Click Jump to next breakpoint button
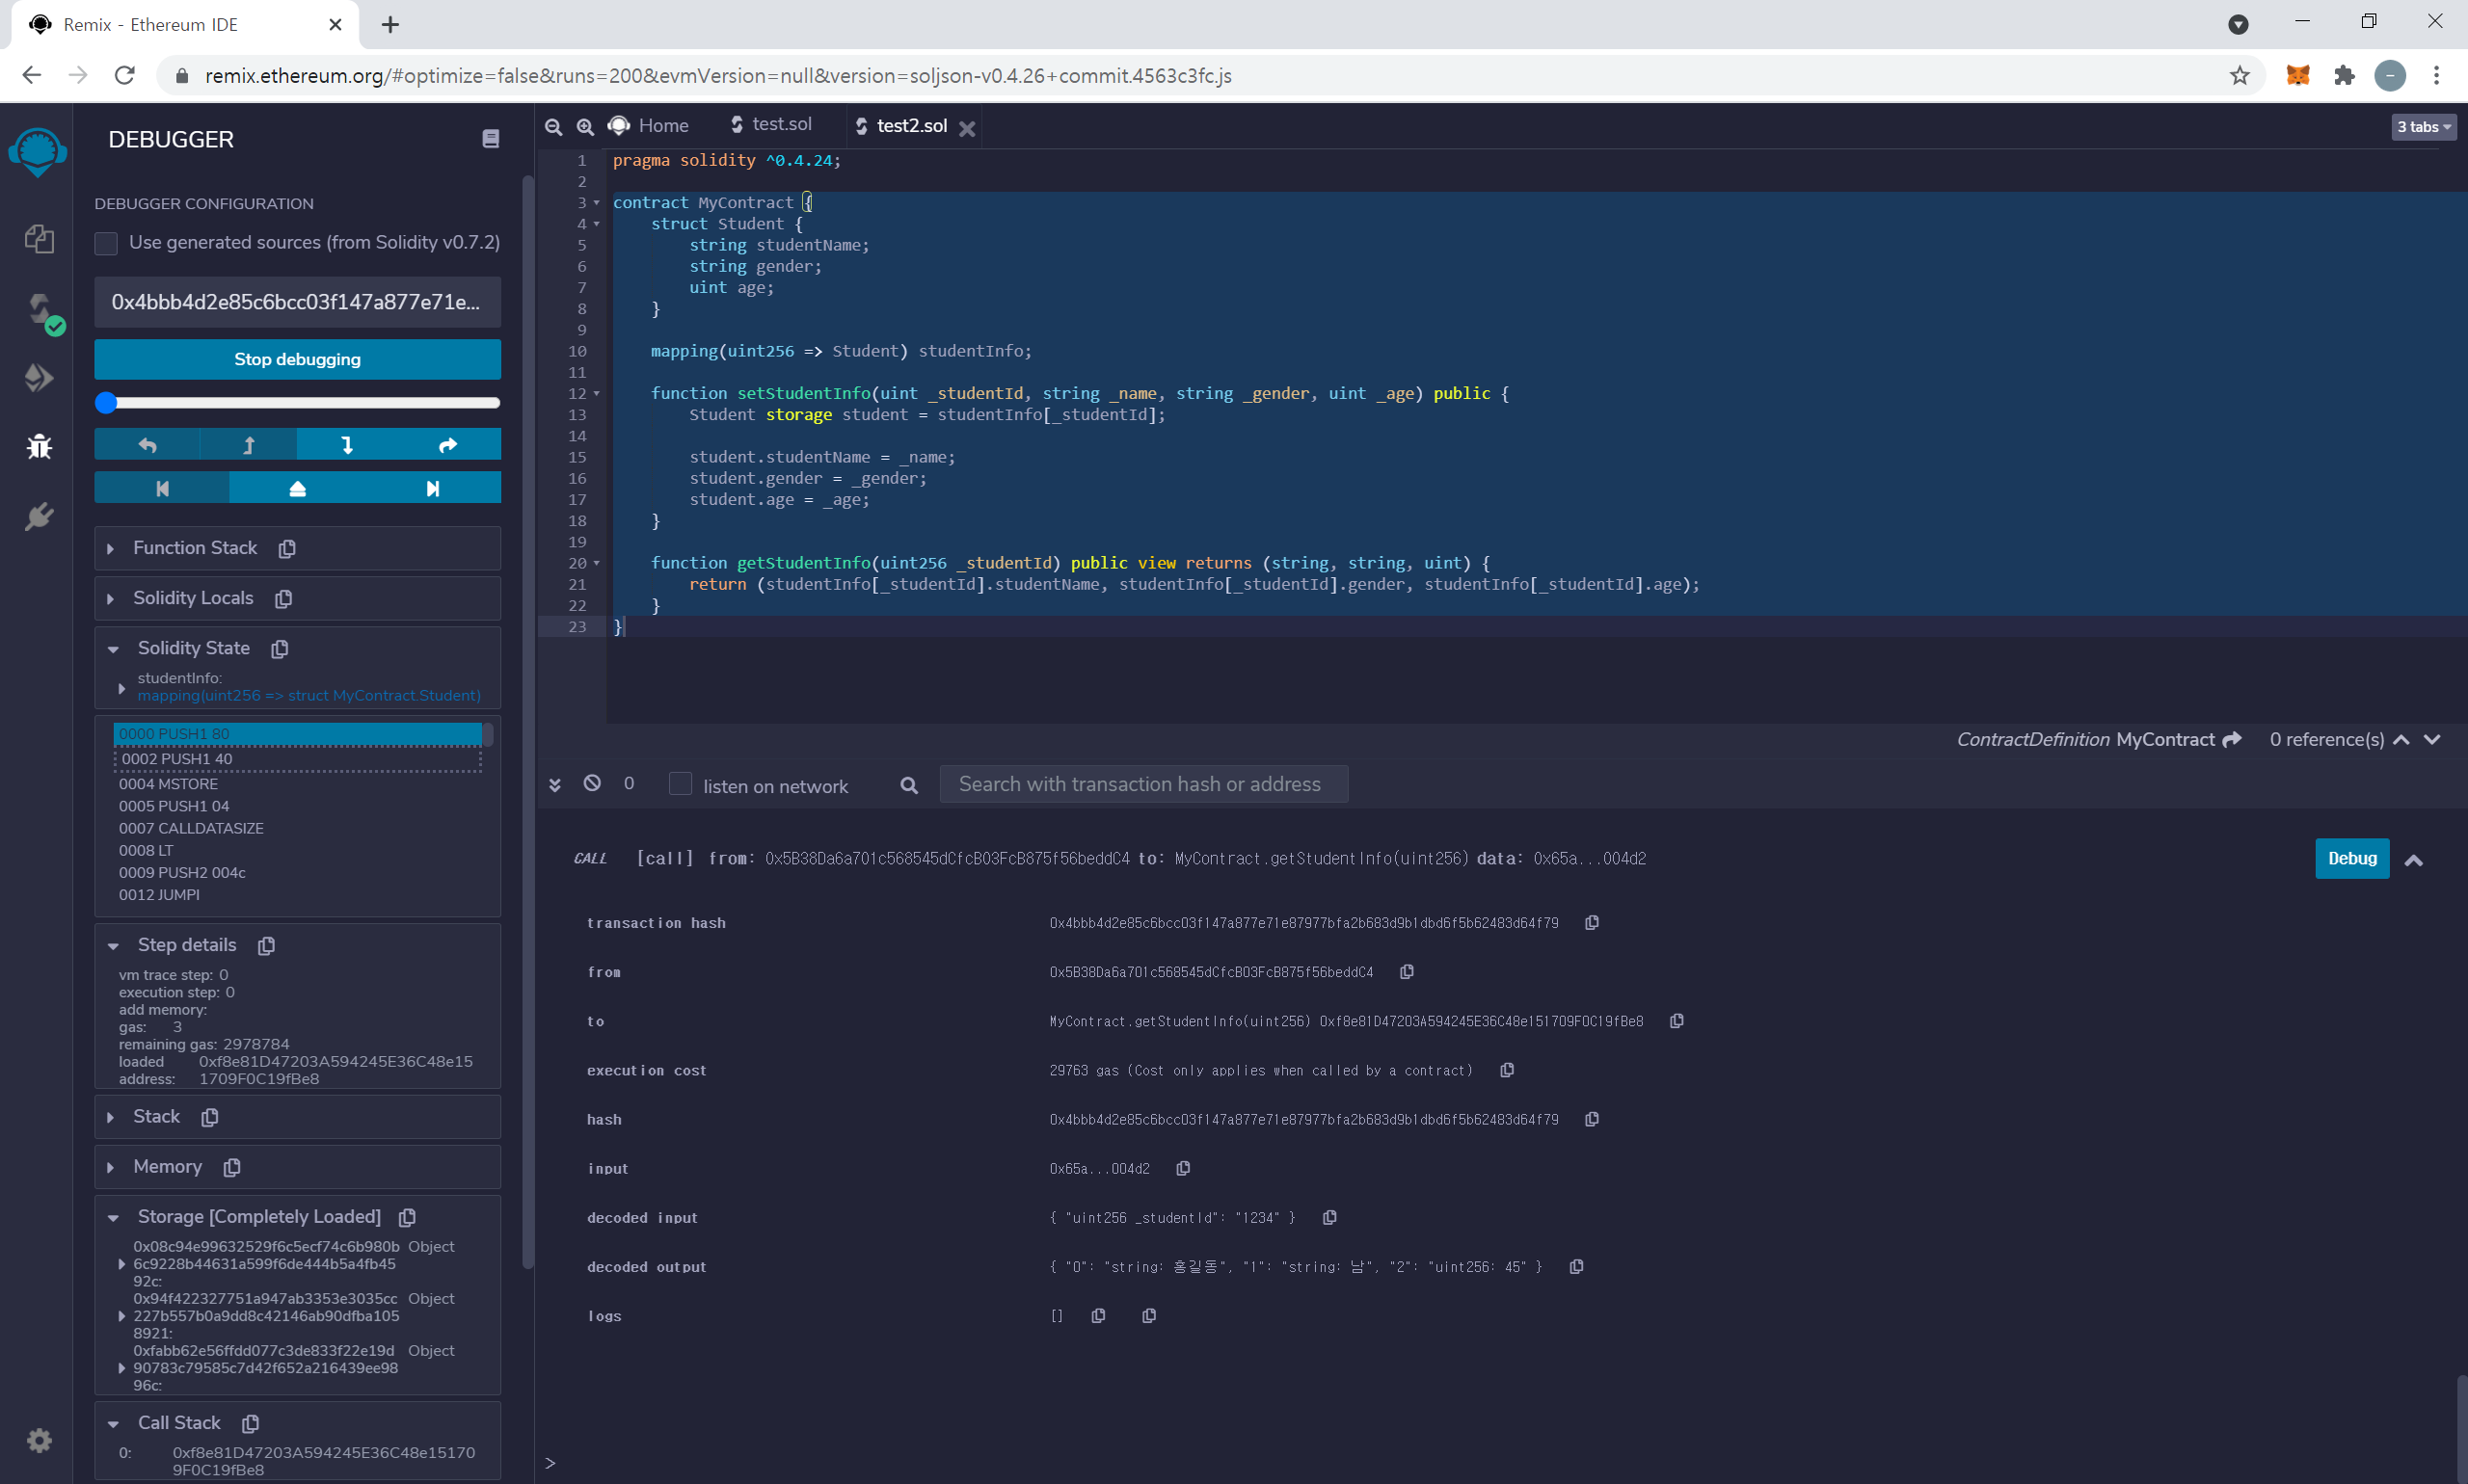 point(432,488)
